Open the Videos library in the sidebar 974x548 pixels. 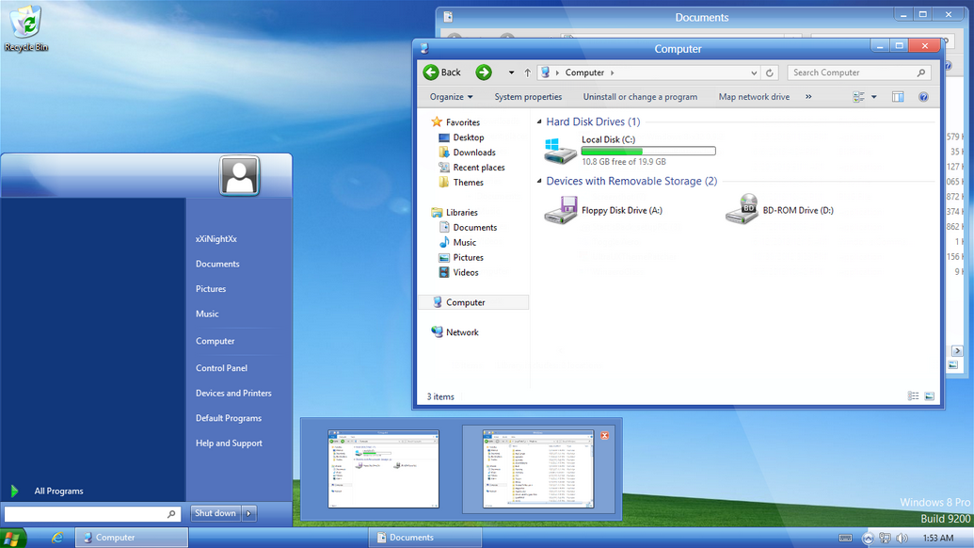(x=465, y=272)
